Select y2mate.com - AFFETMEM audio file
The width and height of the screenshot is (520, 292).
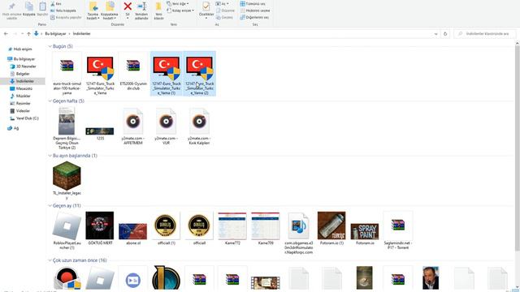click(133, 126)
